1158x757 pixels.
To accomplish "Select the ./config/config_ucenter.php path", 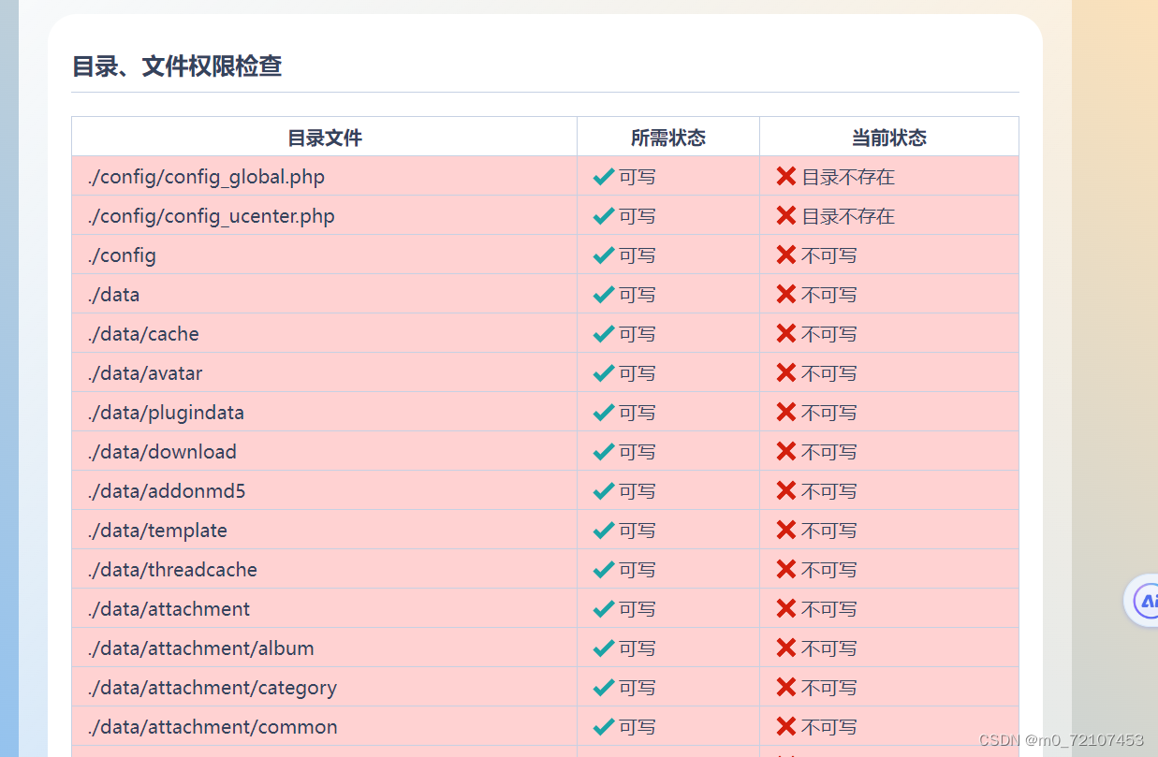I will tap(211, 216).
